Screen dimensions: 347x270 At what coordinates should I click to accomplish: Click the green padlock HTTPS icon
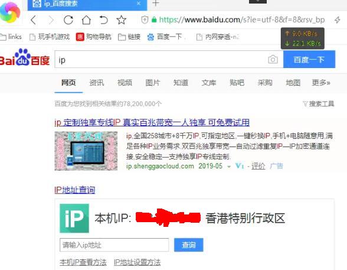[154, 19]
